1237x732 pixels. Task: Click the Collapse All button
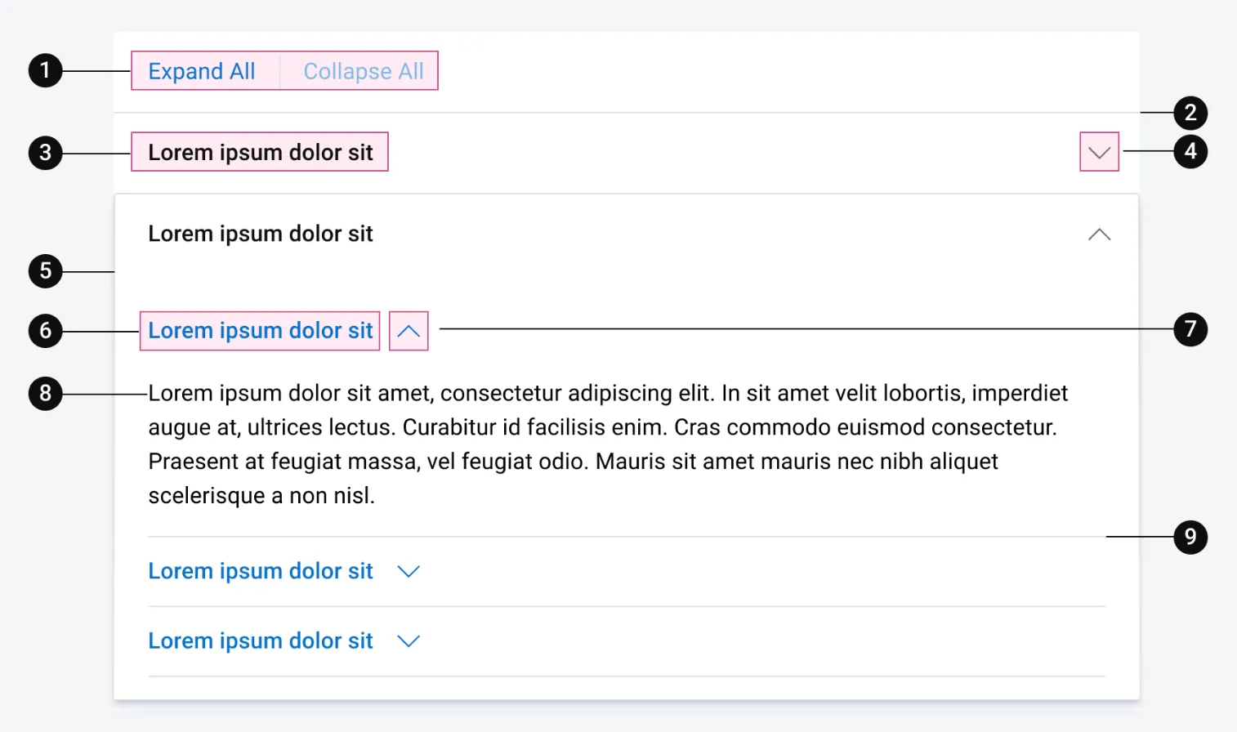[x=364, y=71]
